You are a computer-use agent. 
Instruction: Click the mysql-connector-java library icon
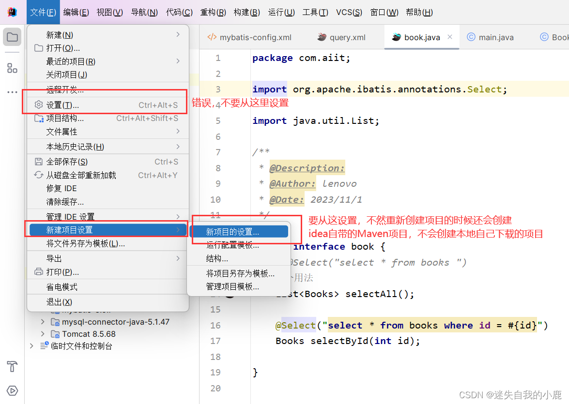[x=55, y=322]
